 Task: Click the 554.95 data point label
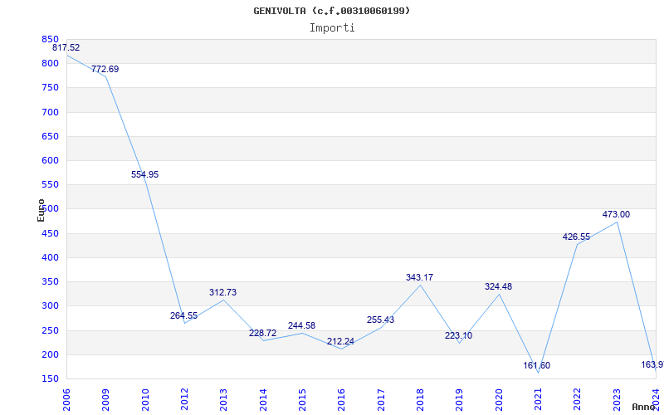coord(144,174)
